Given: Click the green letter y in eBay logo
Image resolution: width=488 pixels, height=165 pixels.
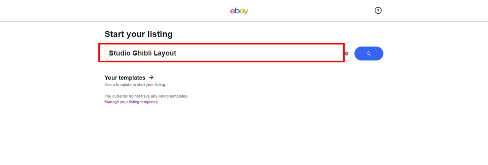Looking at the screenshot, I should click(246, 12).
